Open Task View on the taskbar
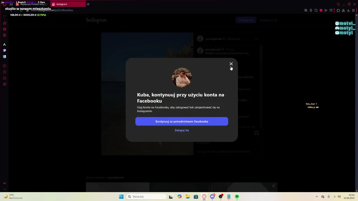Screen dimensions: 358x201 click(x=171, y=197)
